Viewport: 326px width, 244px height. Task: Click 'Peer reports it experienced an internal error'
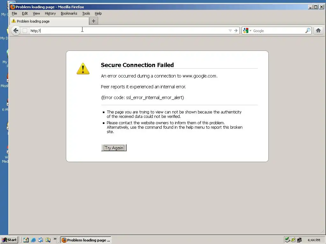click(143, 87)
